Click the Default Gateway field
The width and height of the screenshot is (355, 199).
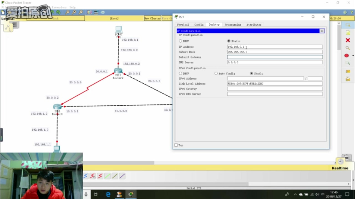(x=275, y=57)
